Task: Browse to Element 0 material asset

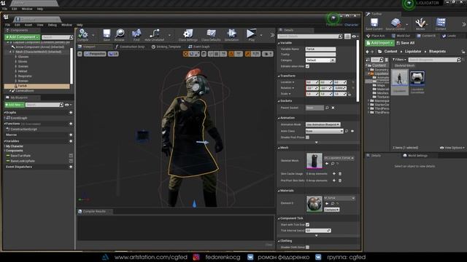Action: coord(333,204)
